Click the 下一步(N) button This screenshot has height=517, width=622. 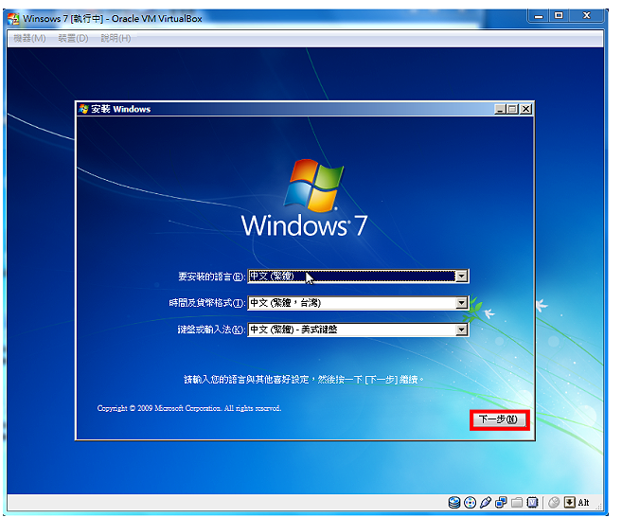pos(499,419)
